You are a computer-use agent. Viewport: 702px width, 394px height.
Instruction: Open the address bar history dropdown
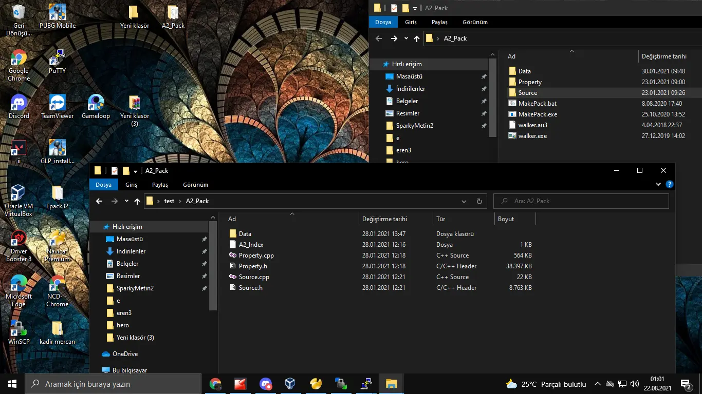(464, 201)
